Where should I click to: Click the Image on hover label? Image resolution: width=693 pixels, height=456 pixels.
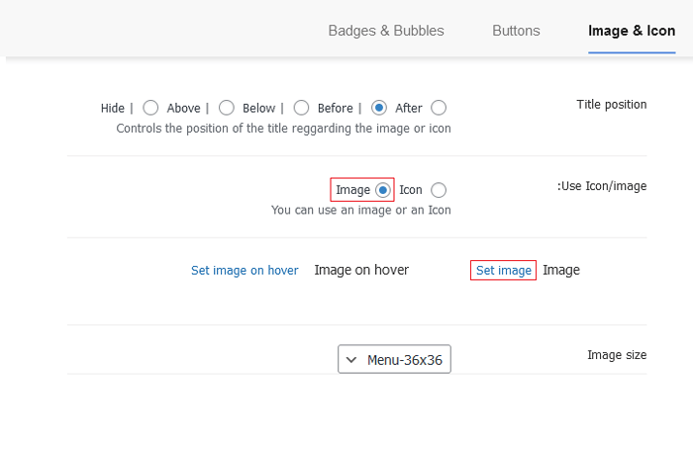point(361,270)
